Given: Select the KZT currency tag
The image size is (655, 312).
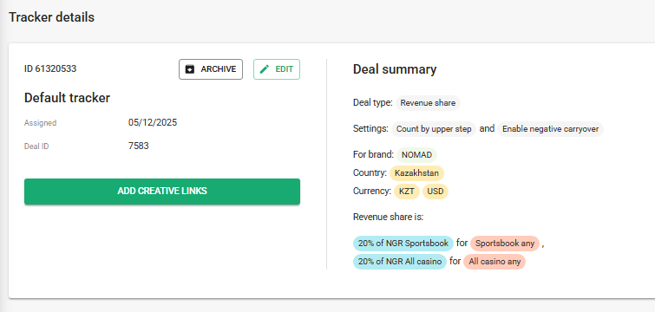Looking at the screenshot, I should pyautogui.click(x=407, y=192).
